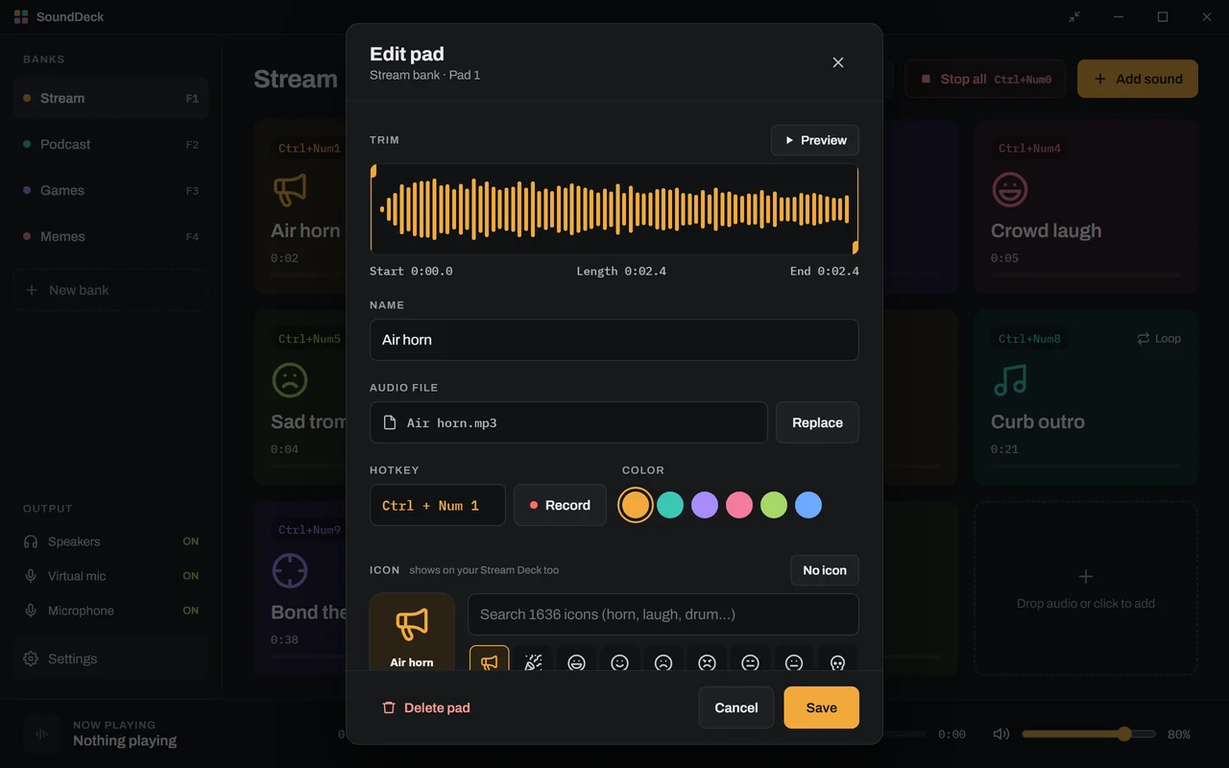Viewport: 1229px width, 768px height.
Task: Click the icon search box
Action: pyautogui.click(x=663, y=614)
